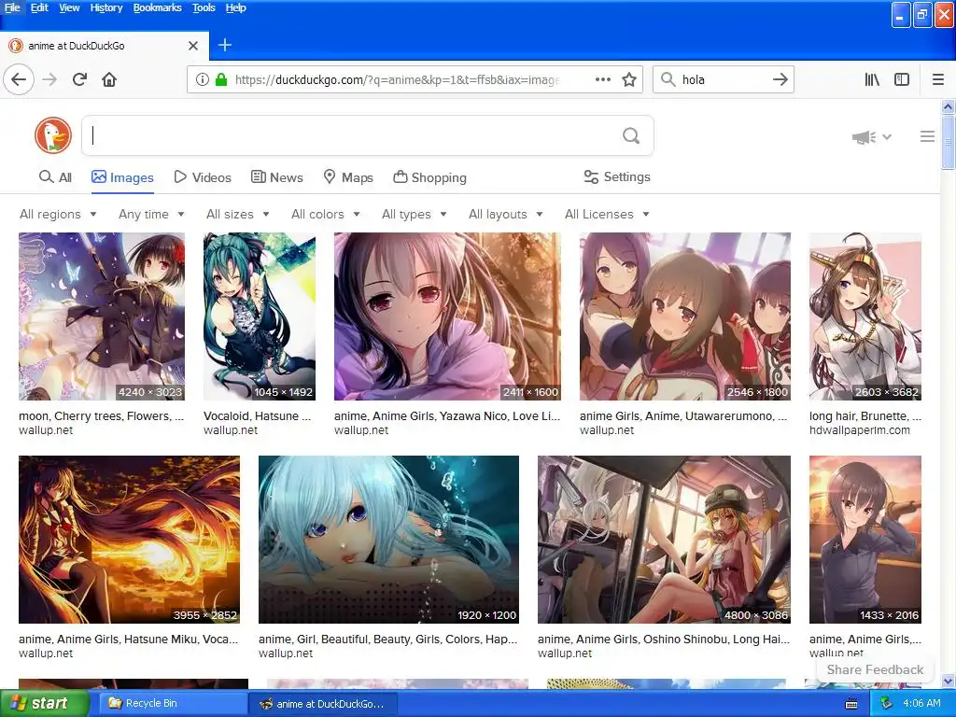Switch to the Videos tab
956x717 pixels.
click(203, 177)
